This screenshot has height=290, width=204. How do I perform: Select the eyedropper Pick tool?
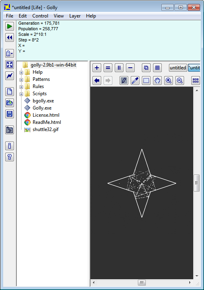point(135,80)
